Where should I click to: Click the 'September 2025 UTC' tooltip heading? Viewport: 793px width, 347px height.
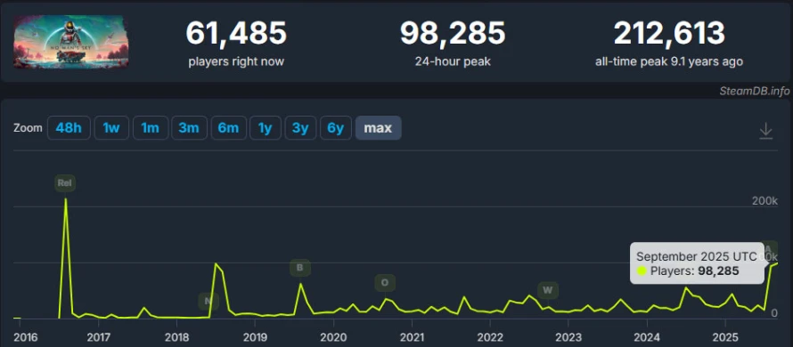697,256
